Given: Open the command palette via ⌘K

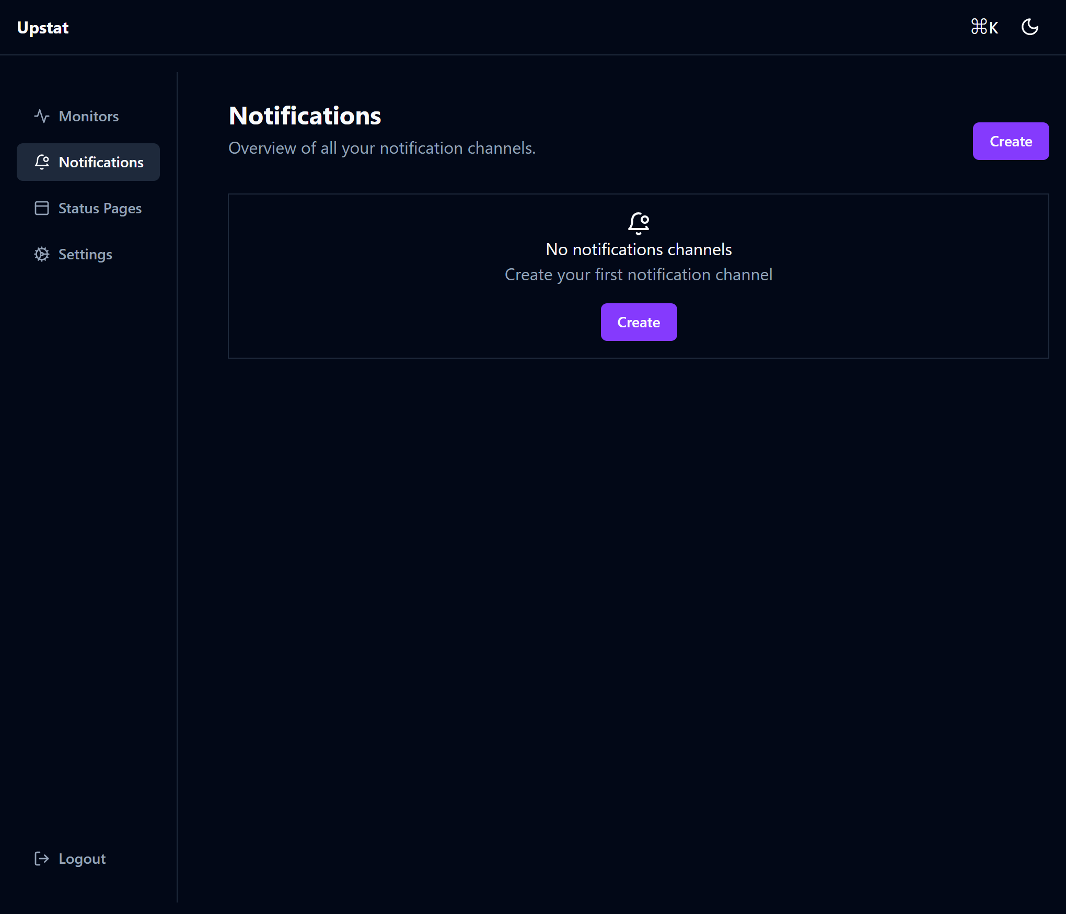Looking at the screenshot, I should click(984, 27).
